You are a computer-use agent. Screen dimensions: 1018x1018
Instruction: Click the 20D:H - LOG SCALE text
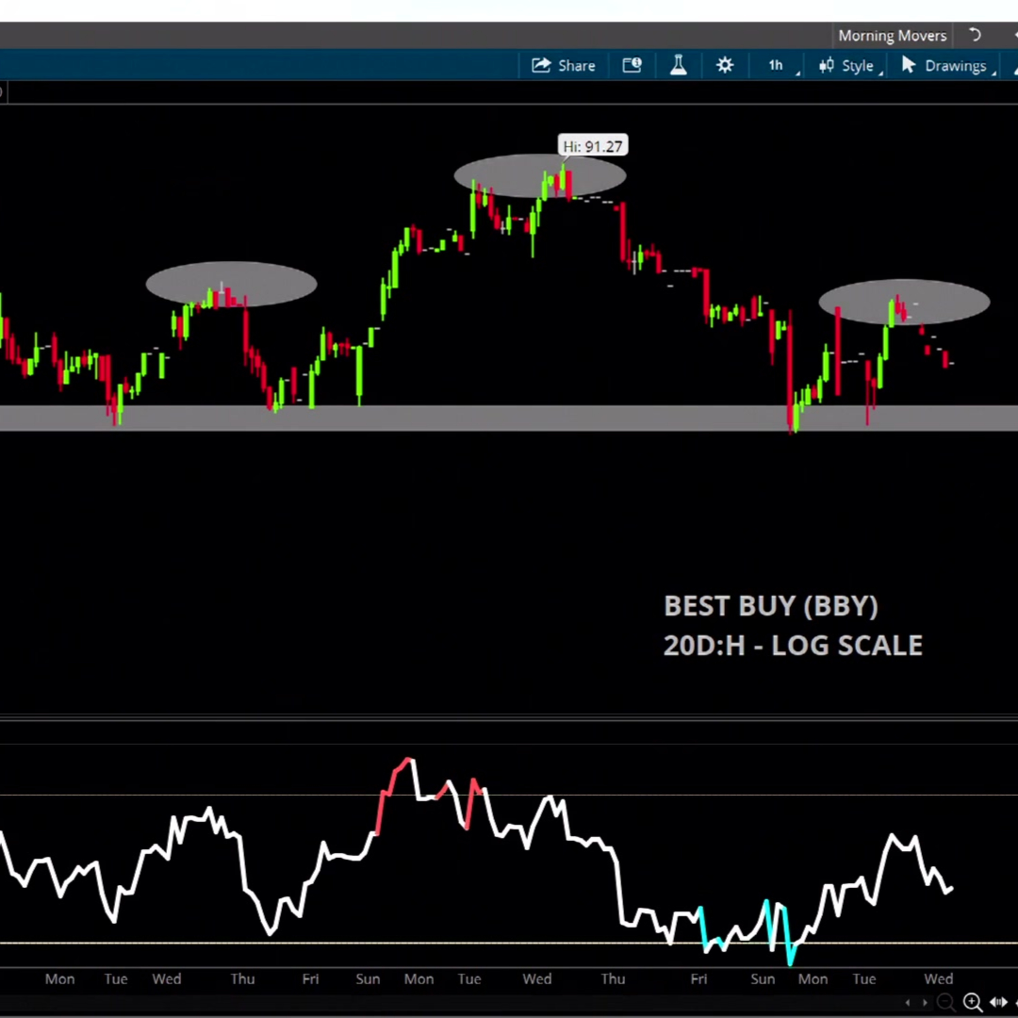(793, 645)
